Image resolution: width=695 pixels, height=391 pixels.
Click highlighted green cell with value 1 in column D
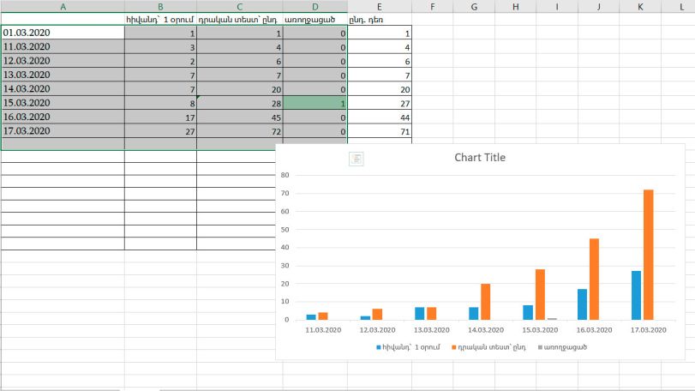tap(315, 103)
